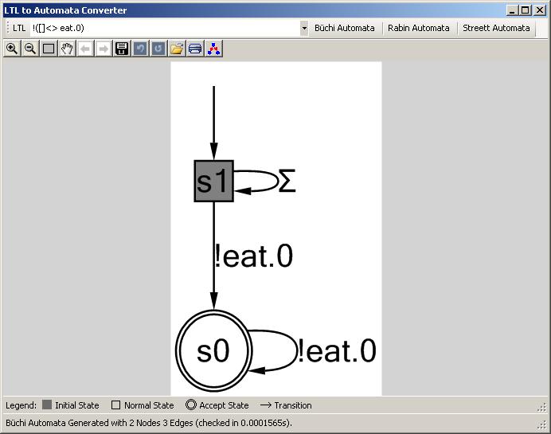Save the automaton with the floppy disk icon
Viewport: 551px width, 434px height.
pos(122,49)
